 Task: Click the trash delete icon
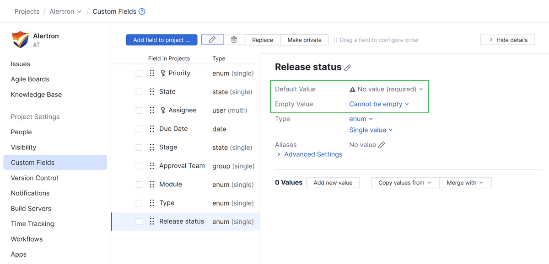[234, 40]
